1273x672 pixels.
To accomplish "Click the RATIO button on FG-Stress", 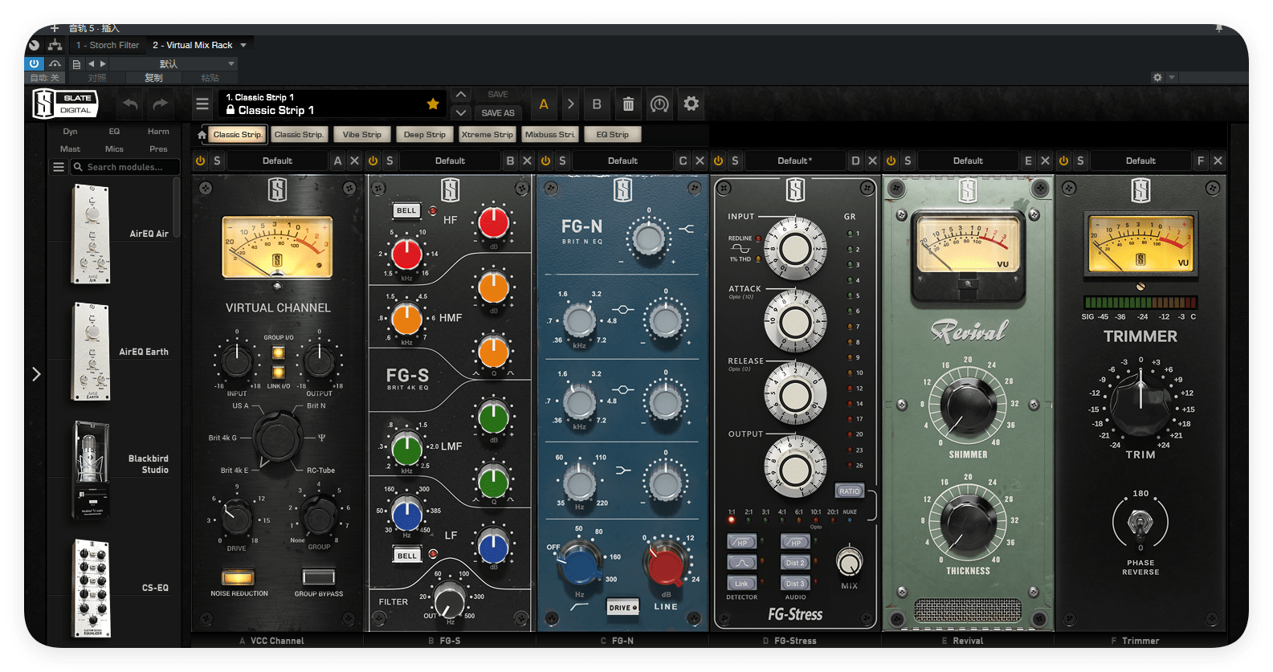I will [850, 491].
